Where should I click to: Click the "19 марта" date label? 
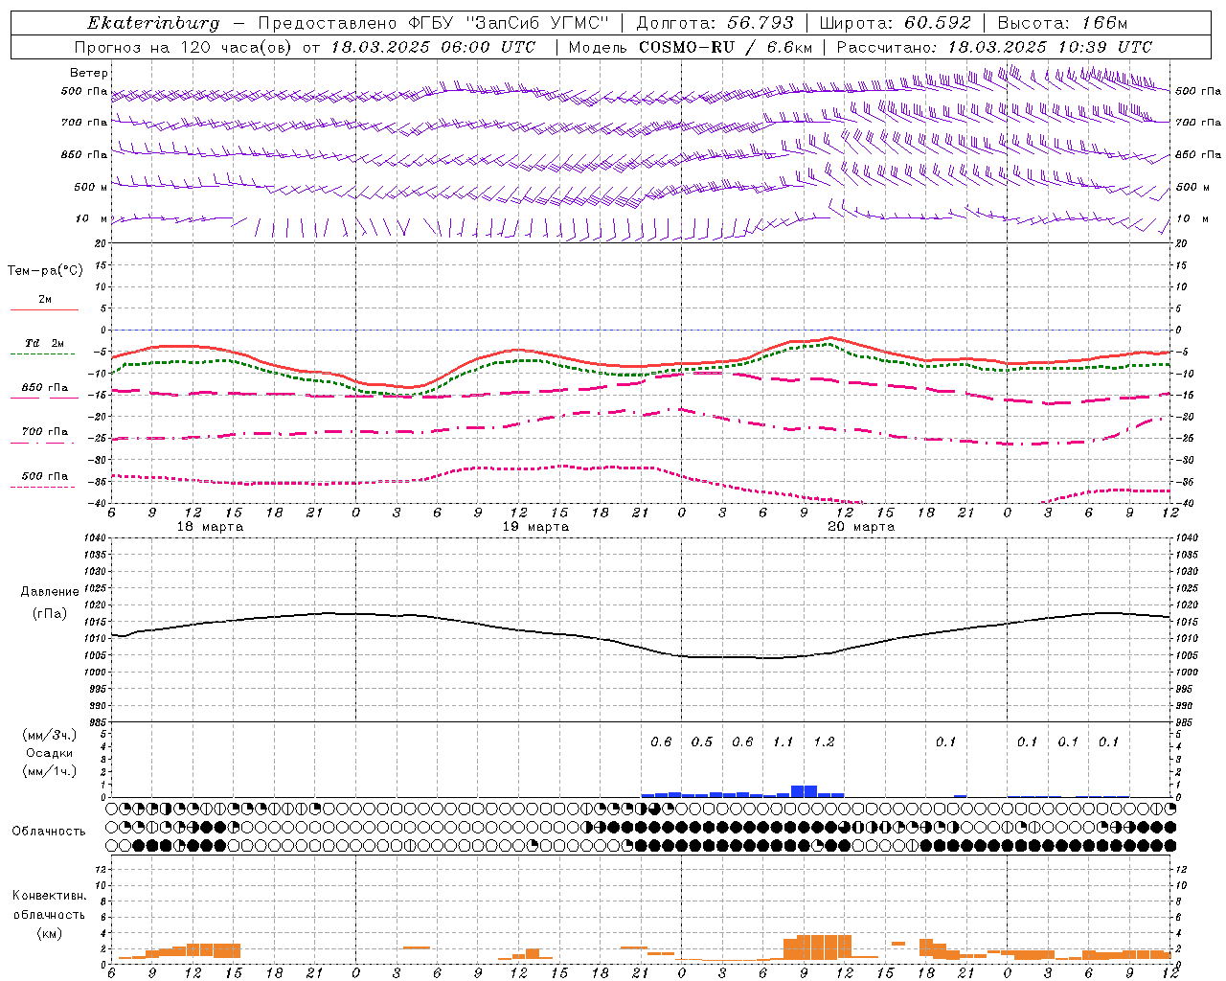pos(535,527)
